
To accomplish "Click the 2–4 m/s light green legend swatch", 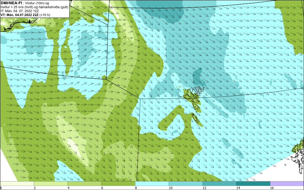I will pos(50,184).
